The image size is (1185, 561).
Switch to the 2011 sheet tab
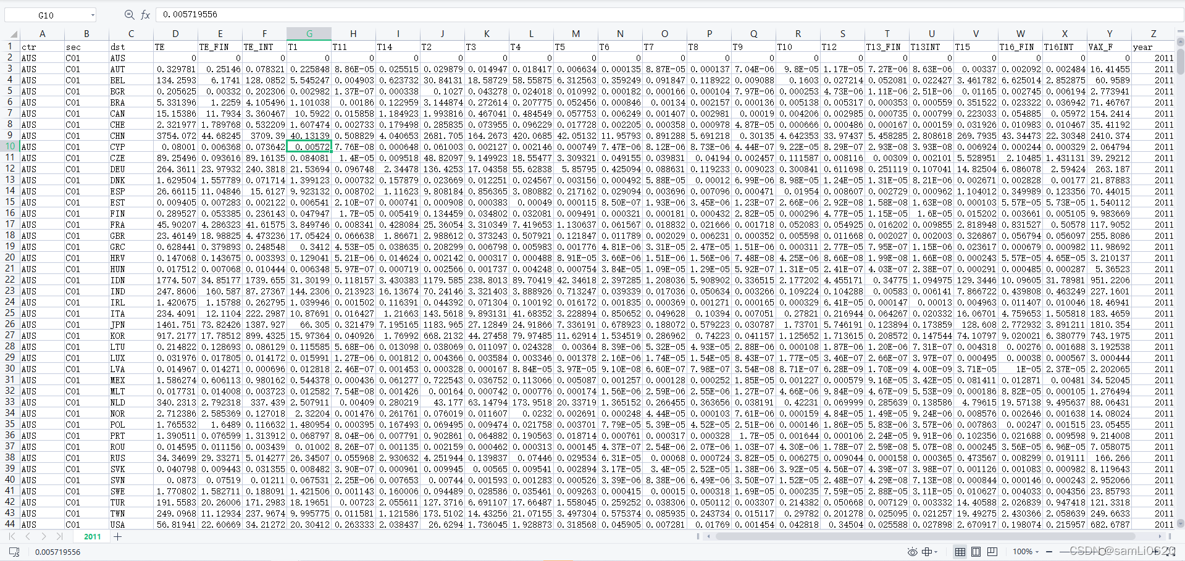pos(92,536)
